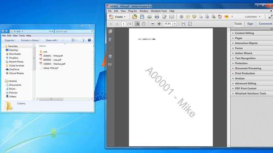Open the Window menu in Acrobat

(144, 11)
